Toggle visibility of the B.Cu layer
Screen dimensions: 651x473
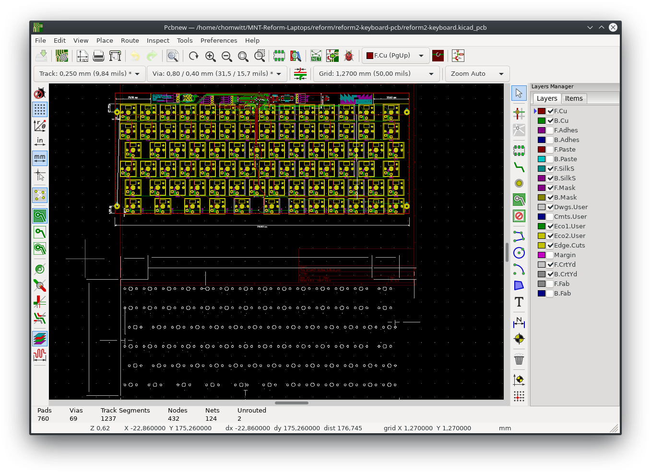coord(550,121)
